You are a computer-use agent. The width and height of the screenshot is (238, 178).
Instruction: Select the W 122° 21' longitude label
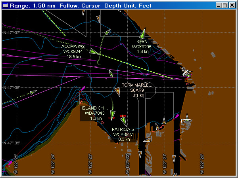coord(165,164)
